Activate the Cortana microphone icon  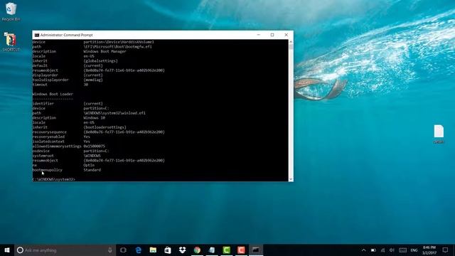(x=110, y=250)
